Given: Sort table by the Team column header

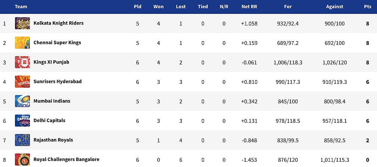Looking at the screenshot, I should (x=21, y=7).
